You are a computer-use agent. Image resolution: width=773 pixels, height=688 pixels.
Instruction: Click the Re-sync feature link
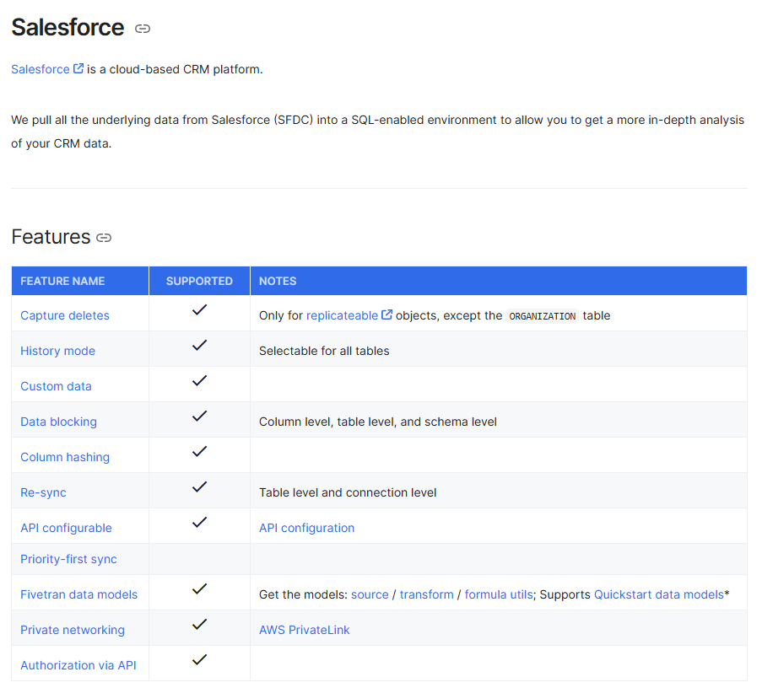[x=43, y=492]
